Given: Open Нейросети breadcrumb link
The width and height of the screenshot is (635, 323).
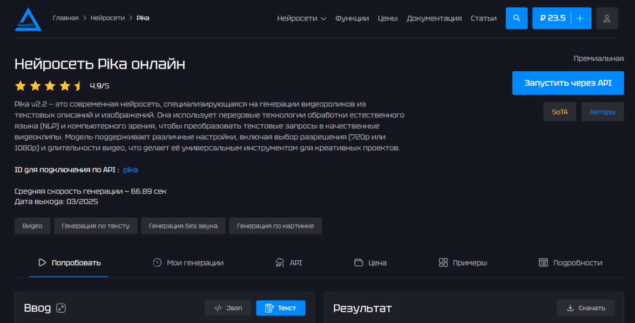Looking at the screenshot, I should coord(107,18).
